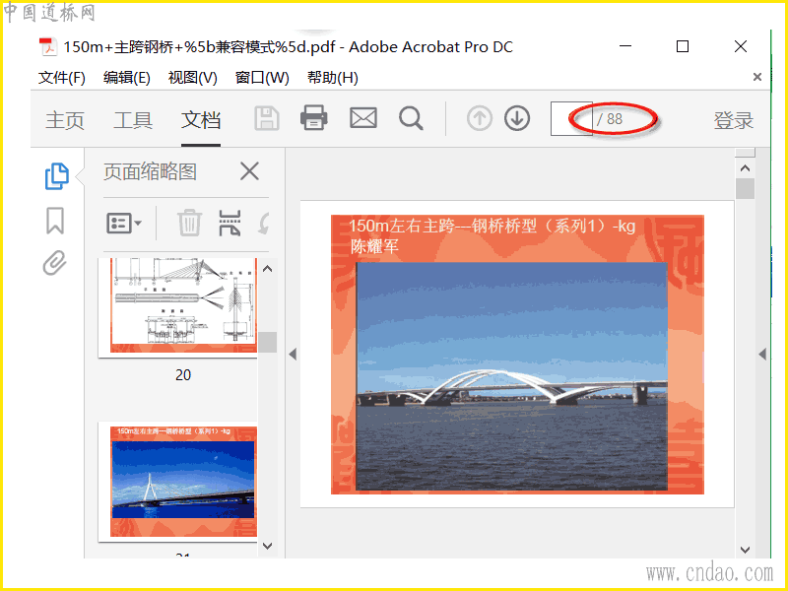Switch to the 工具 tab
This screenshot has width=788, height=591.
pyautogui.click(x=133, y=120)
